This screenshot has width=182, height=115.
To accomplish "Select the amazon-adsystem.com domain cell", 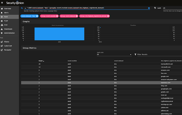I will [x=169, y=80].
